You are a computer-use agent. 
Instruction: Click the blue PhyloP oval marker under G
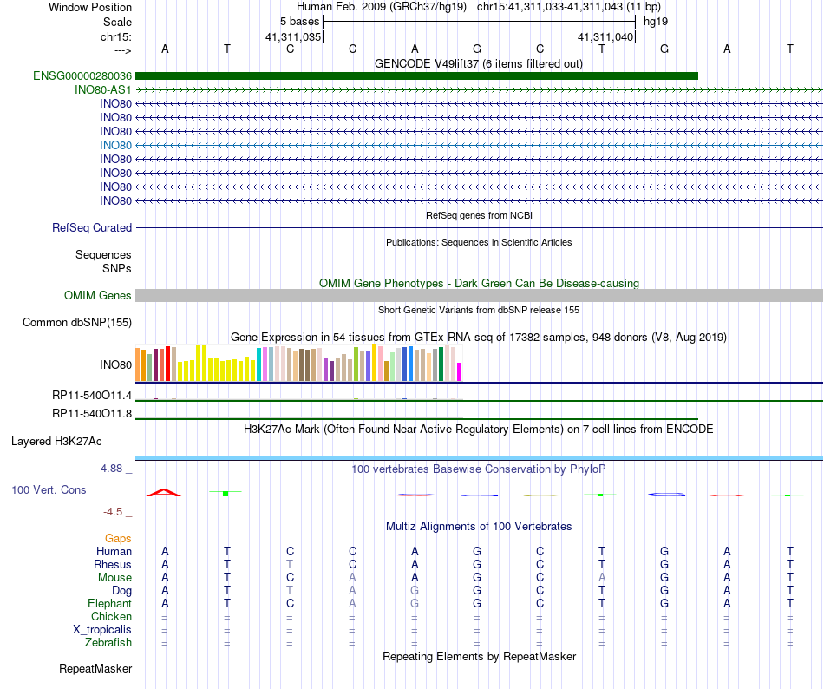coord(666,495)
